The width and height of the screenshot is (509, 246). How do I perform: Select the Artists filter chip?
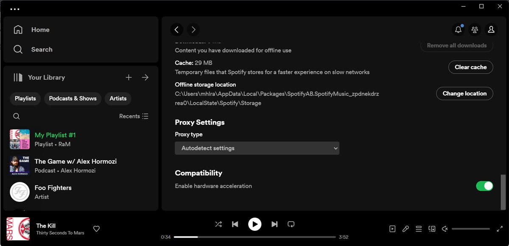[118, 98]
